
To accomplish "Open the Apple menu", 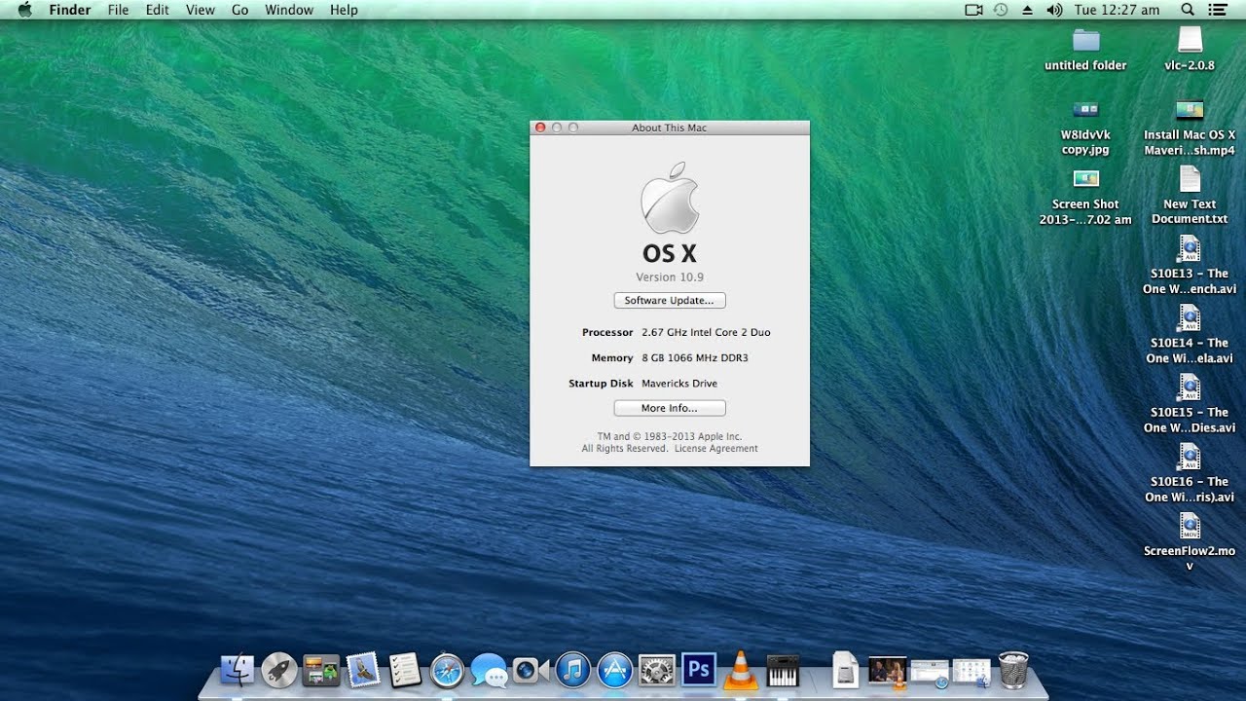I will point(24,10).
